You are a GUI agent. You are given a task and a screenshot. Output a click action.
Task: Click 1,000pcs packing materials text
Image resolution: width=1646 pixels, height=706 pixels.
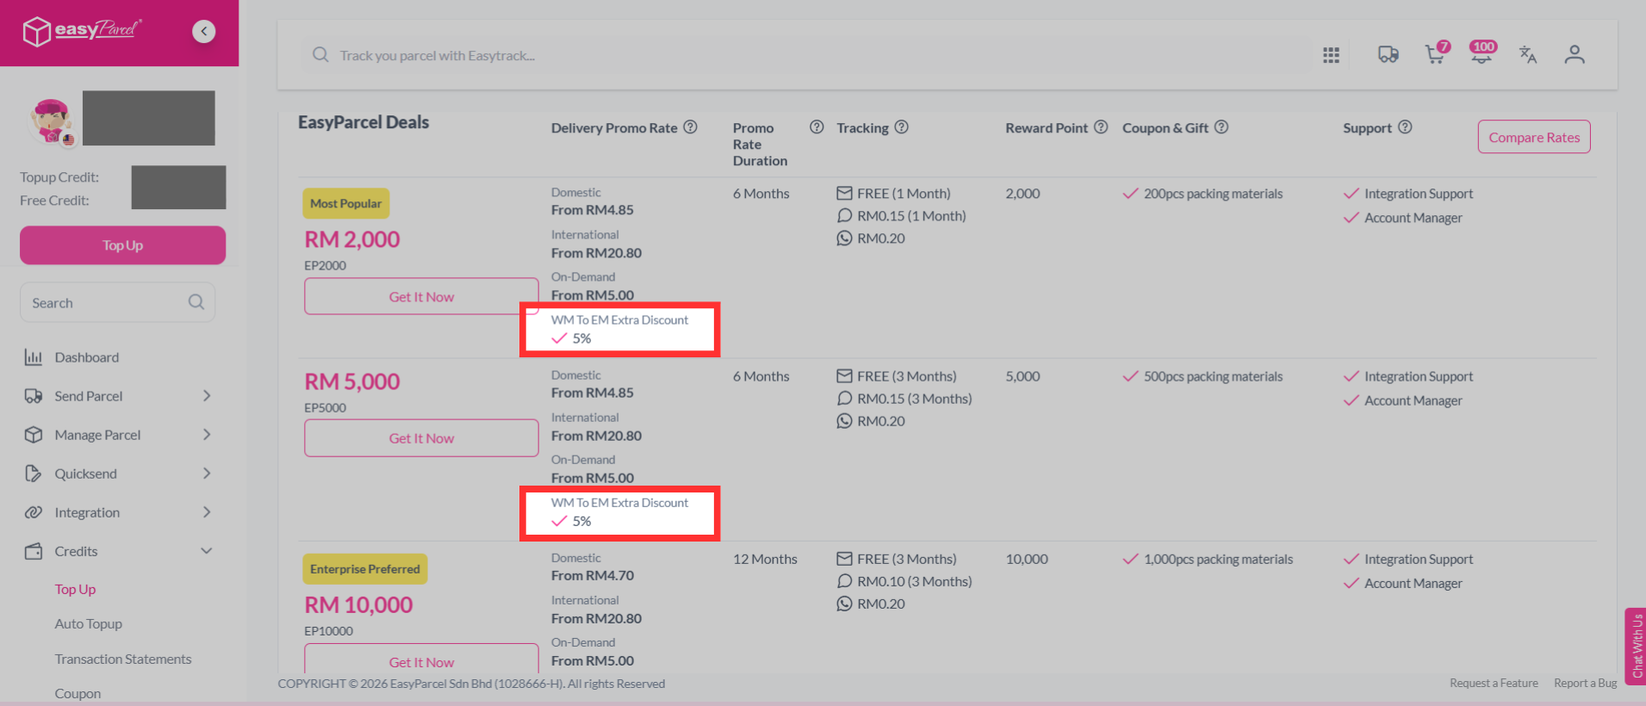click(1218, 559)
